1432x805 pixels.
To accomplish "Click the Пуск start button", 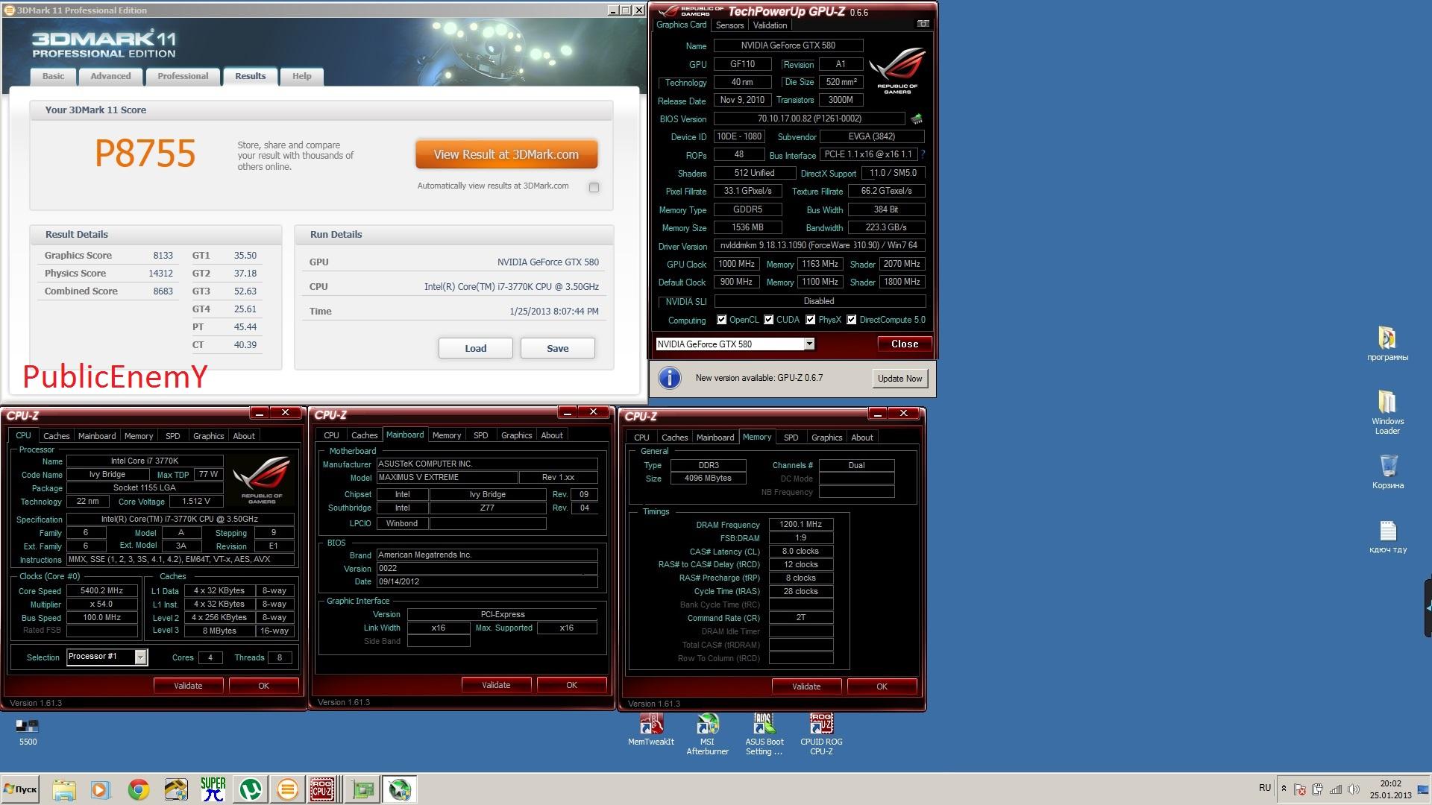I will pyautogui.click(x=21, y=789).
